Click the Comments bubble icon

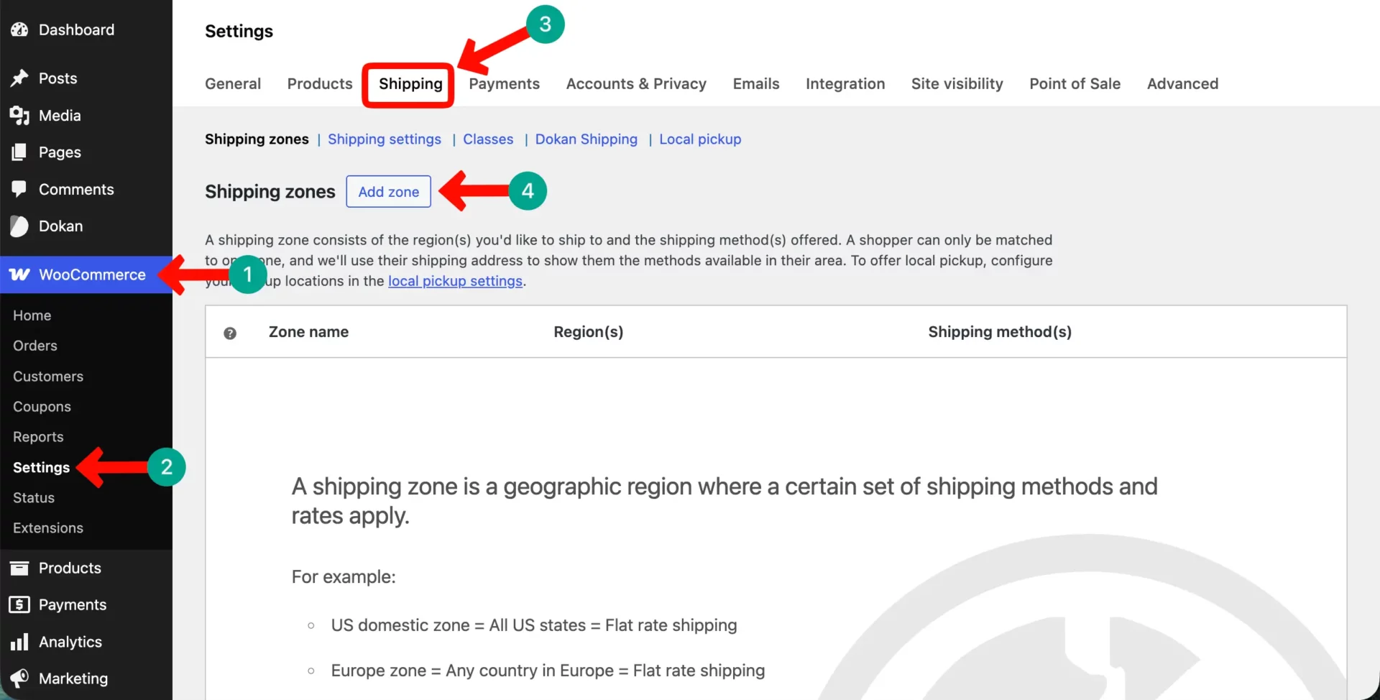tap(19, 189)
